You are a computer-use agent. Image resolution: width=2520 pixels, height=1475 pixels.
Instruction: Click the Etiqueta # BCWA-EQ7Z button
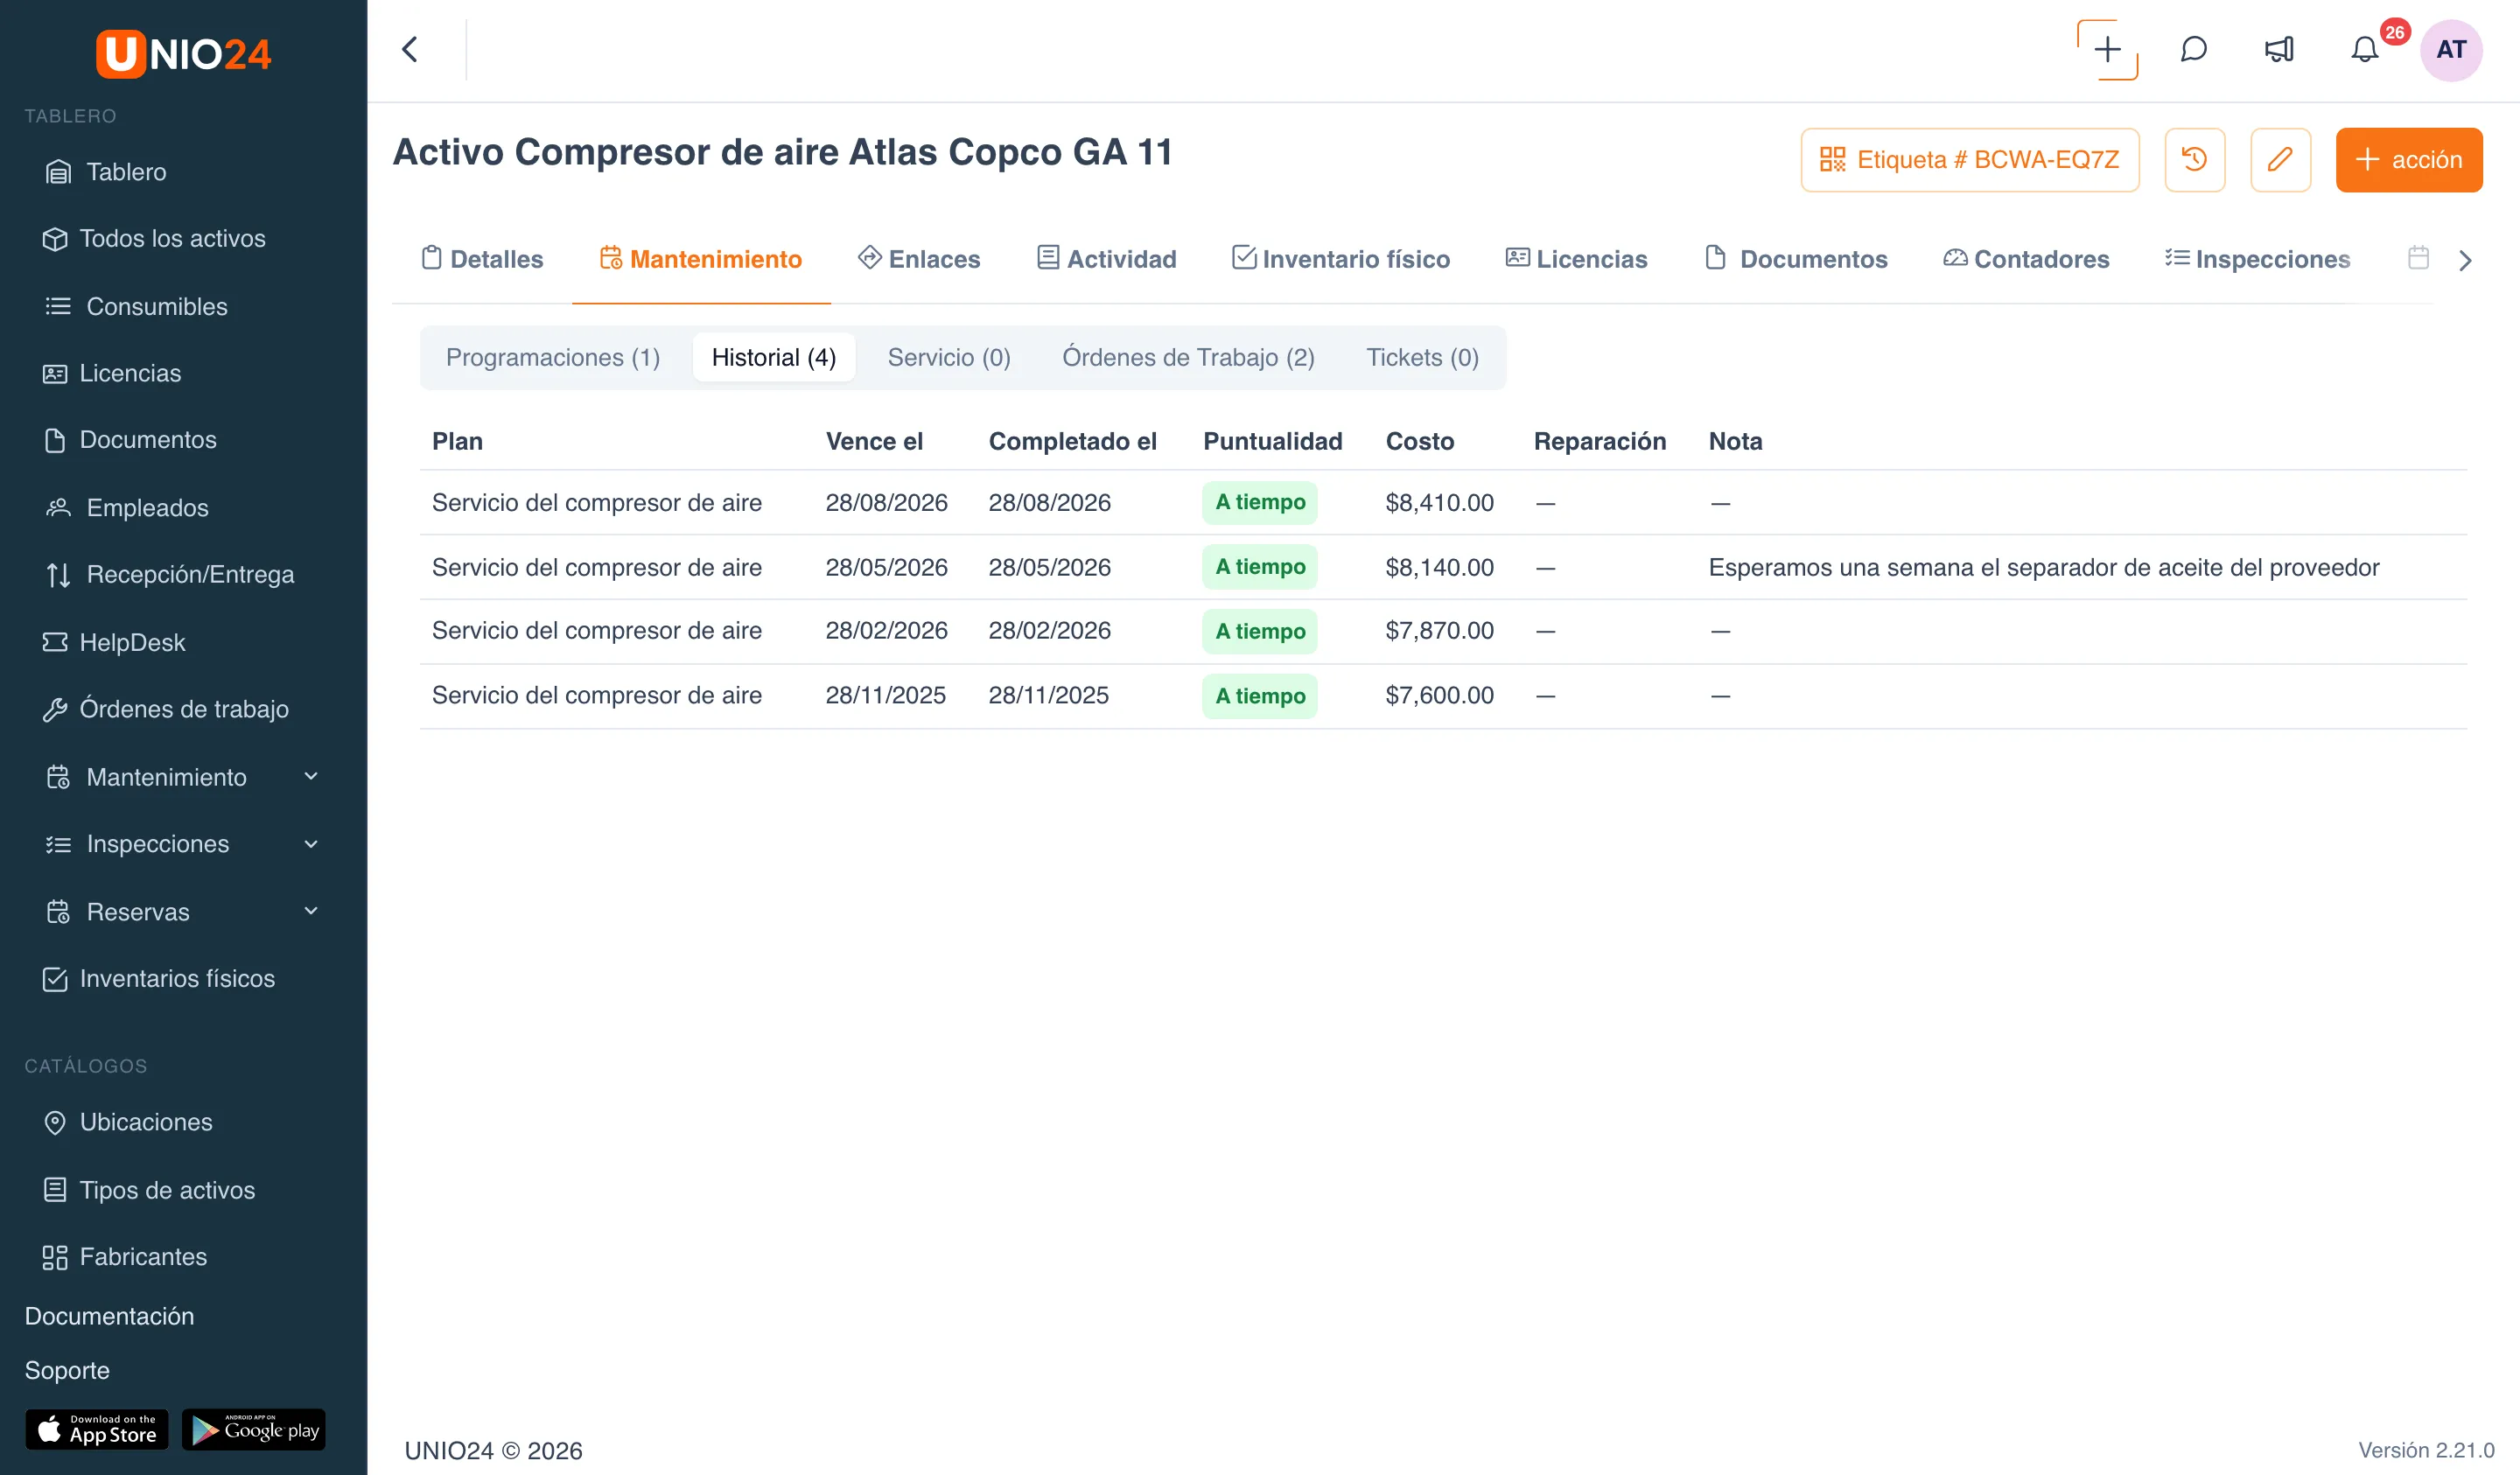(x=1969, y=159)
